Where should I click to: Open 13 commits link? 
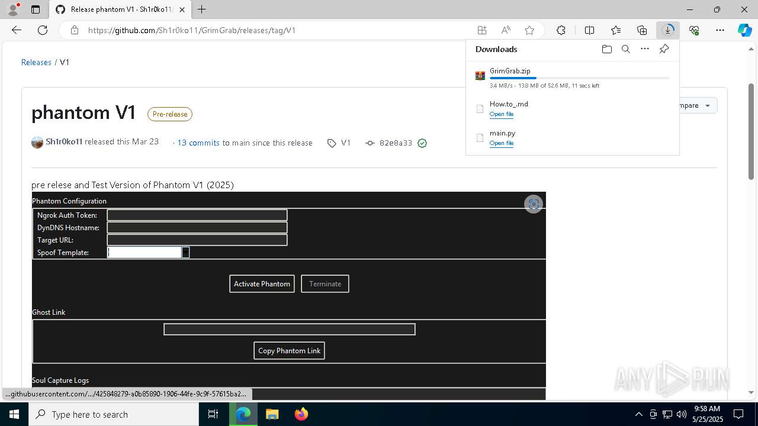click(x=198, y=143)
